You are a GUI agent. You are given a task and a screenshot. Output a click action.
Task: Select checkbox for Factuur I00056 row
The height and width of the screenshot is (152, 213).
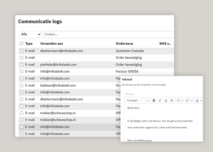[22, 71]
